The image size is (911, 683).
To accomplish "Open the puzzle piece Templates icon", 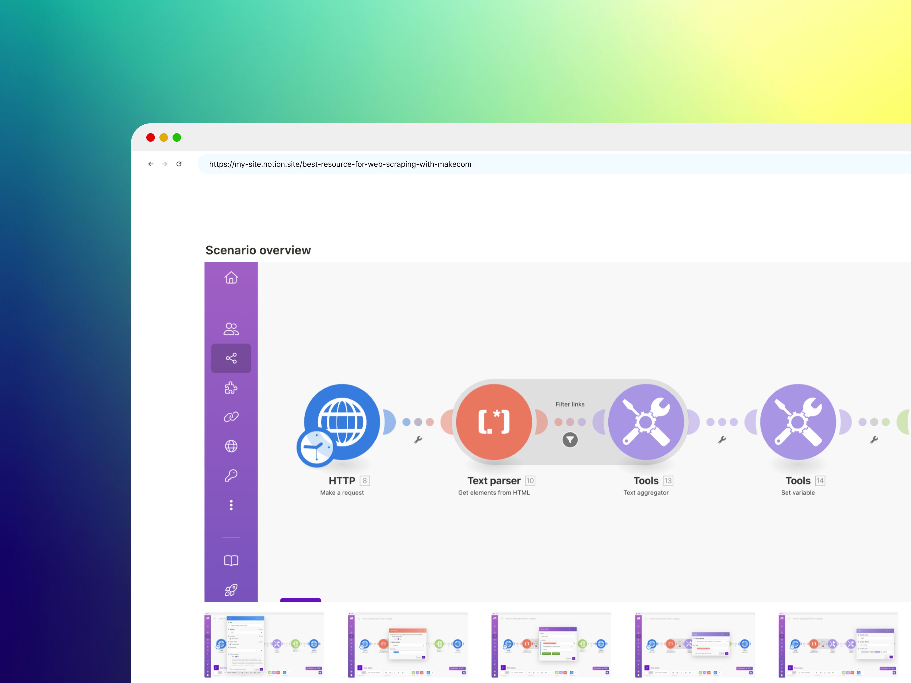I will pyautogui.click(x=231, y=388).
